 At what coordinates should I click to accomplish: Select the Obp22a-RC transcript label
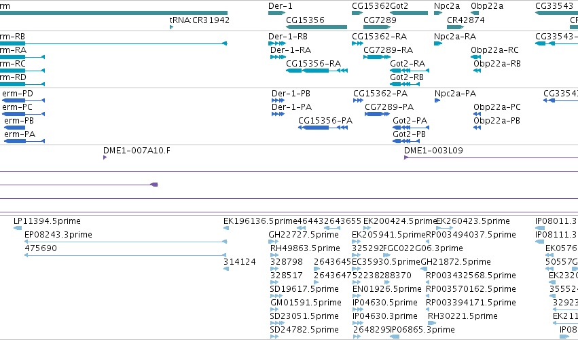494,50
